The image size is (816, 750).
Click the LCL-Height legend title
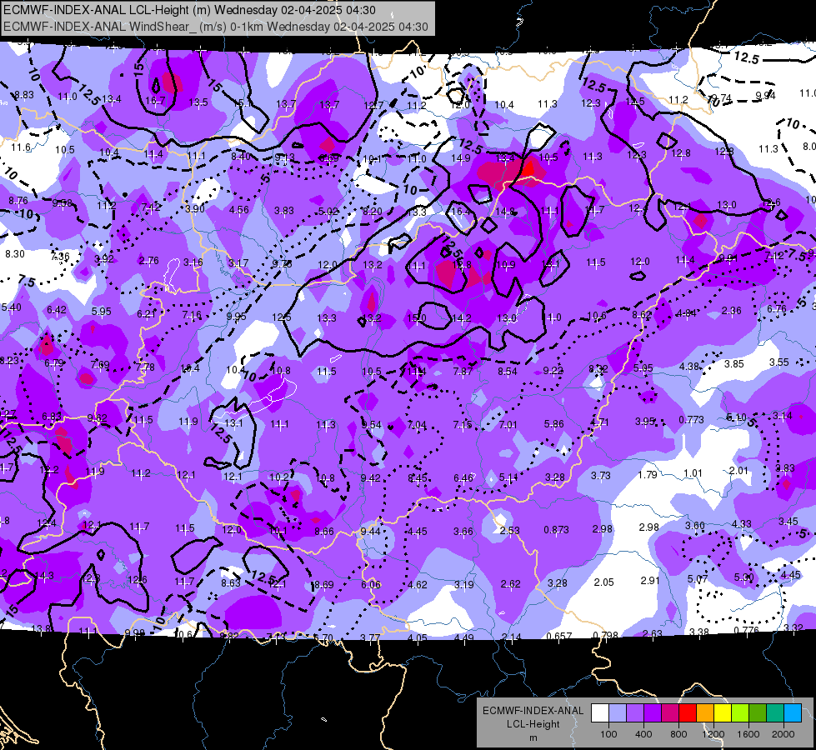pyautogui.click(x=533, y=724)
